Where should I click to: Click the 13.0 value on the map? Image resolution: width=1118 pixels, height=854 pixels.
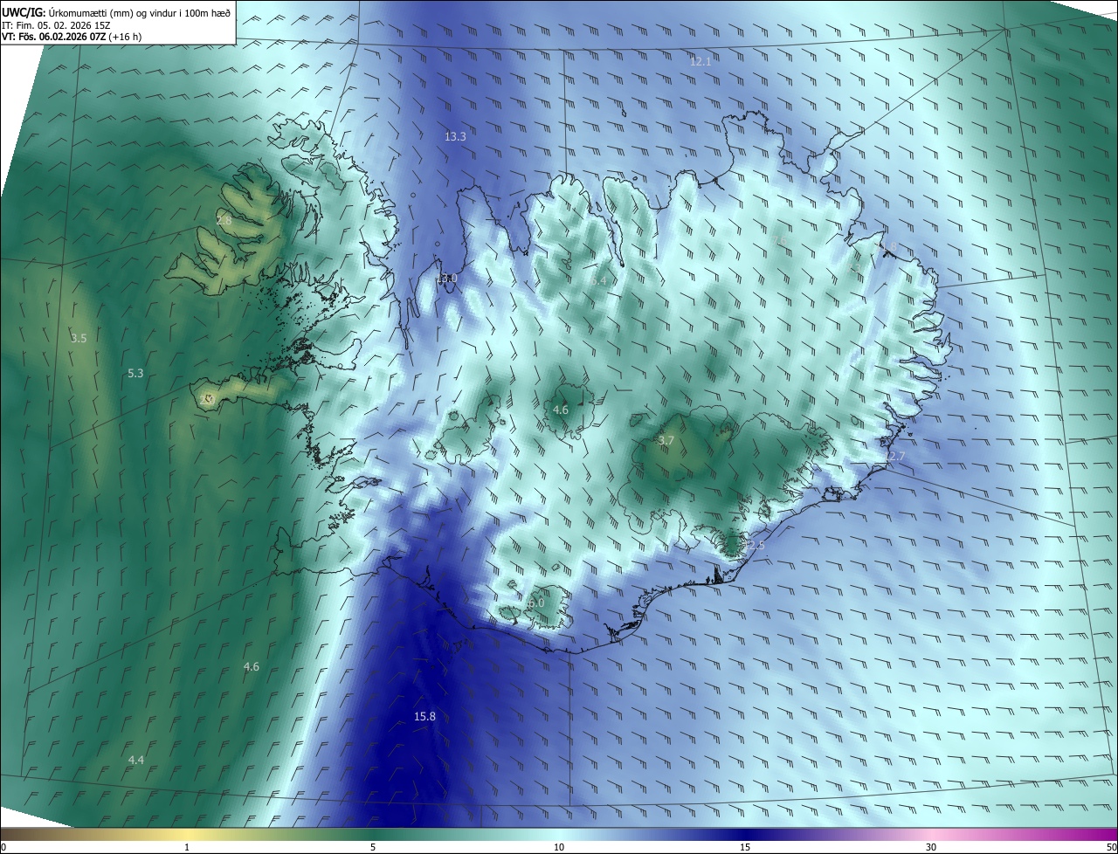click(446, 279)
